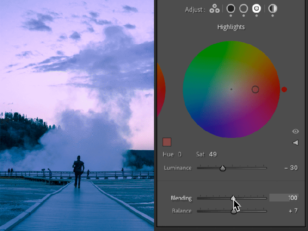Click the walking person in the photo
The width and height of the screenshot is (308, 231).
(x=78, y=172)
